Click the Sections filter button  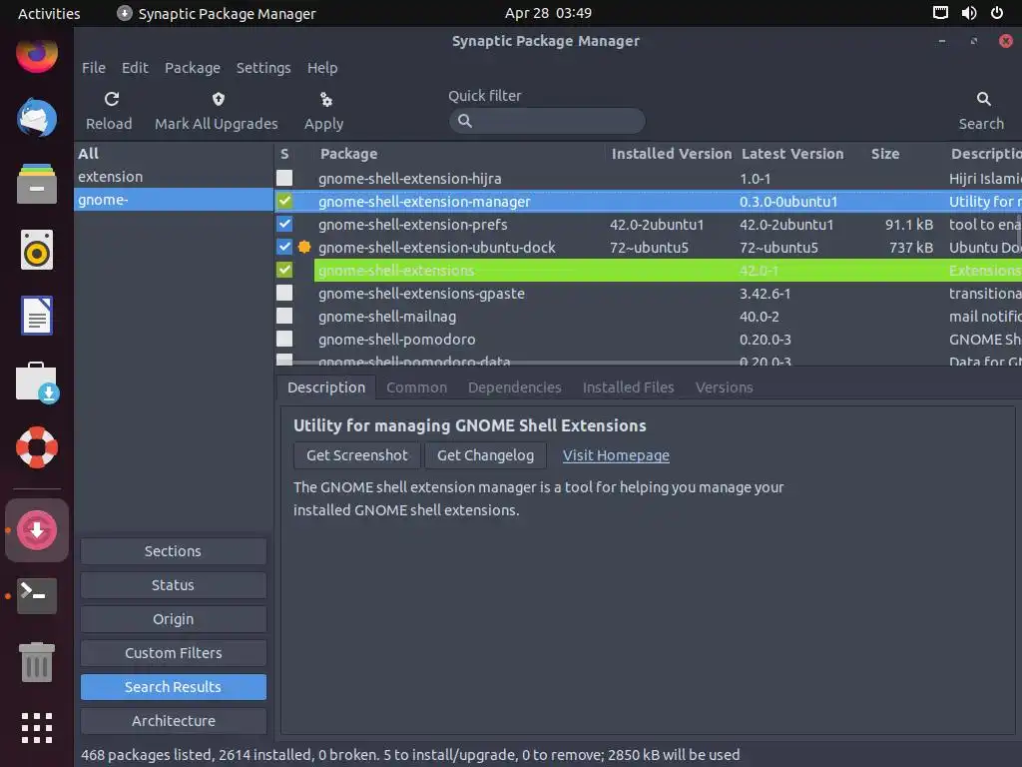click(x=174, y=551)
